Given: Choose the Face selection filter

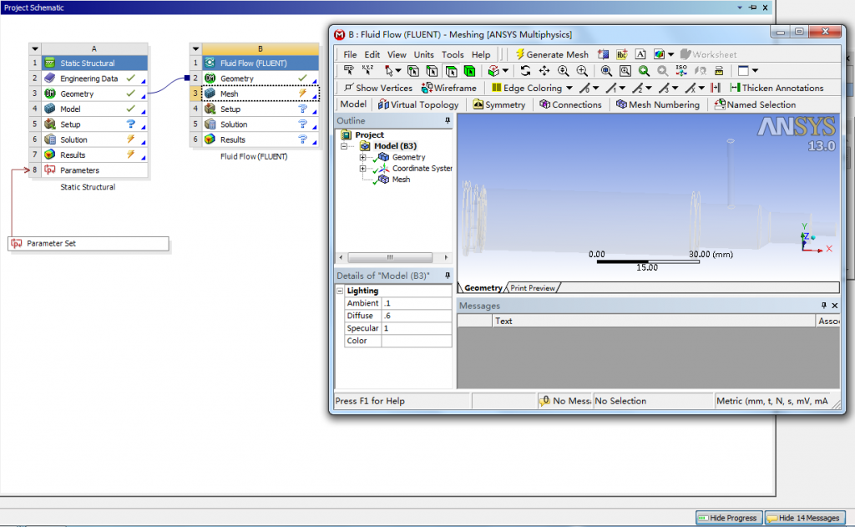Looking at the screenshot, I should pyautogui.click(x=451, y=70).
